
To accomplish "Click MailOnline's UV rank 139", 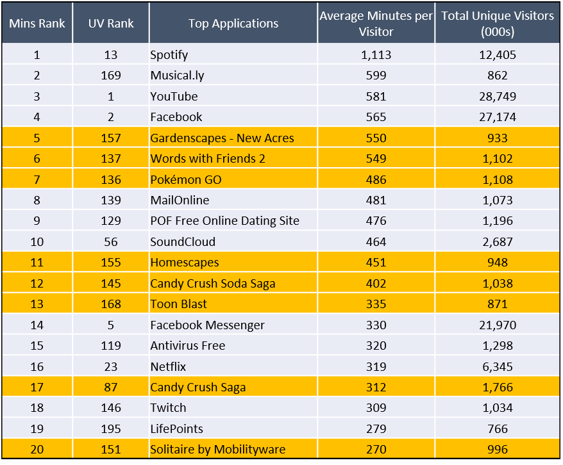I will coord(110,200).
